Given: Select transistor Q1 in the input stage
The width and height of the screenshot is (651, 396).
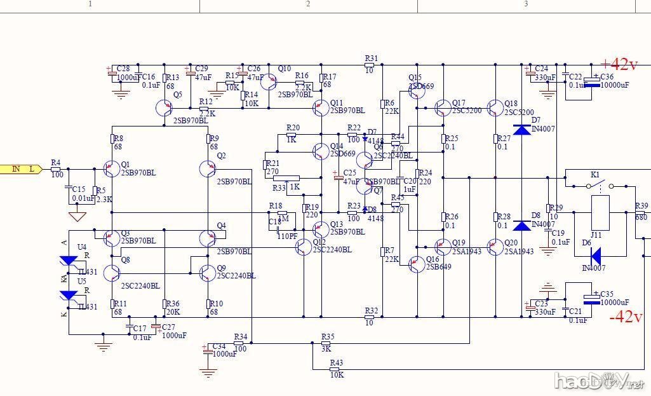Looking at the screenshot, I should (x=111, y=168).
